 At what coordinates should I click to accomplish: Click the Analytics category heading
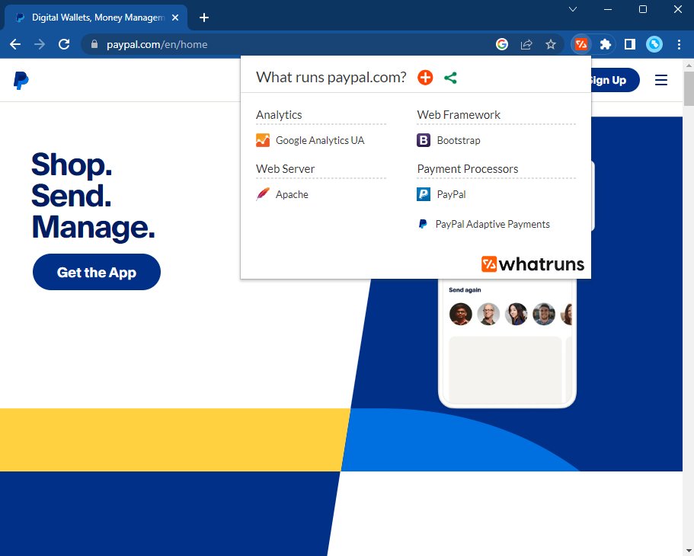point(279,115)
